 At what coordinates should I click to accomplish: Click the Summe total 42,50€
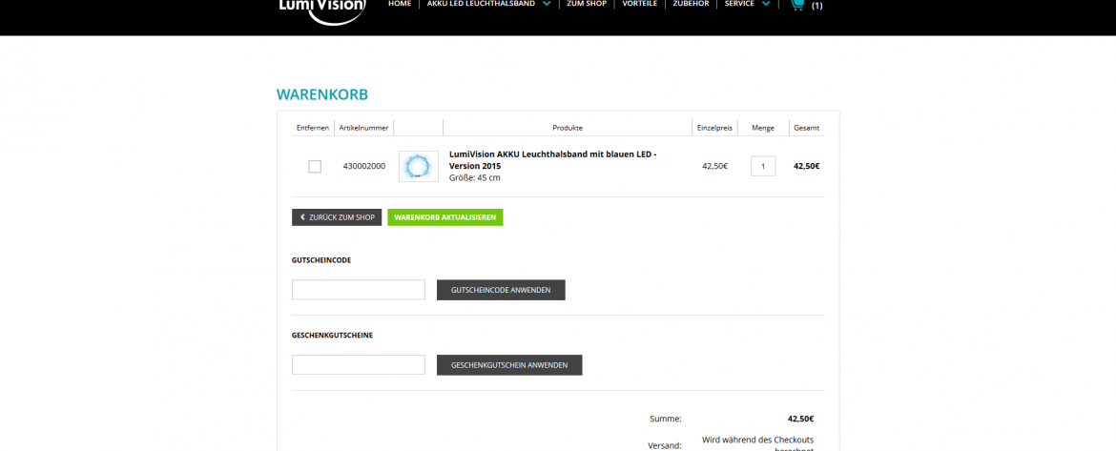tap(800, 419)
